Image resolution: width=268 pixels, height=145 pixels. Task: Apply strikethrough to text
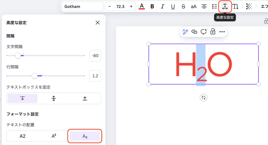tap(183, 7)
